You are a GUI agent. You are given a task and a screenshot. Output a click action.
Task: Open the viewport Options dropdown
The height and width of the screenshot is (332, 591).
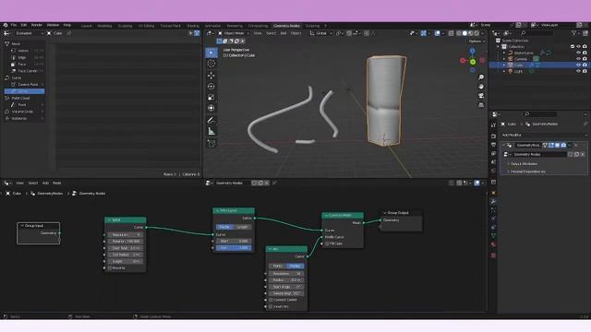tap(476, 41)
